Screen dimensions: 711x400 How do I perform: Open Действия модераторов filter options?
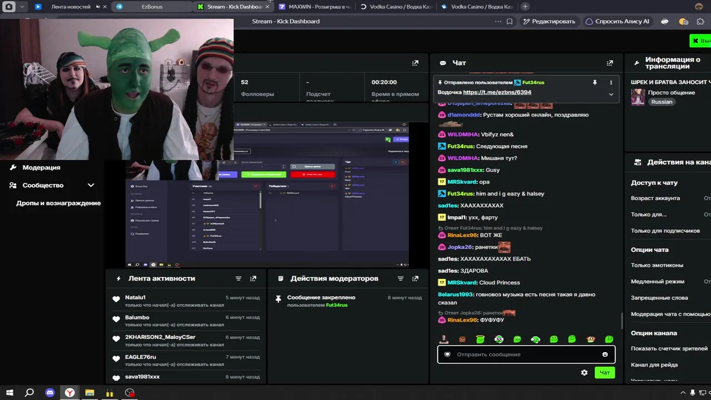(400, 278)
